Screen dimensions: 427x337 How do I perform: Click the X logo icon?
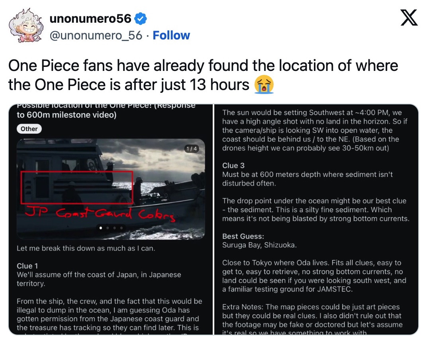click(409, 18)
